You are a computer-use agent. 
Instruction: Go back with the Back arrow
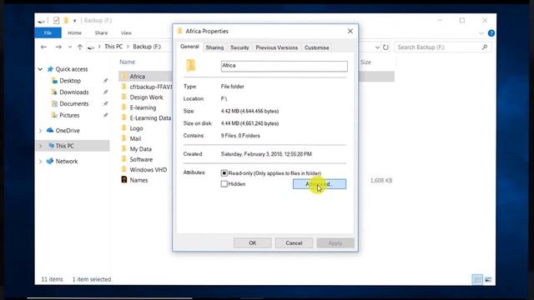click(x=43, y=47)
